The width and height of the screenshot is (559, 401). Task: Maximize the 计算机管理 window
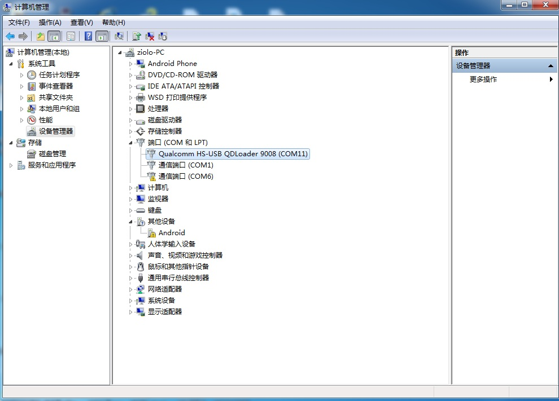click(x=525, y=5)
